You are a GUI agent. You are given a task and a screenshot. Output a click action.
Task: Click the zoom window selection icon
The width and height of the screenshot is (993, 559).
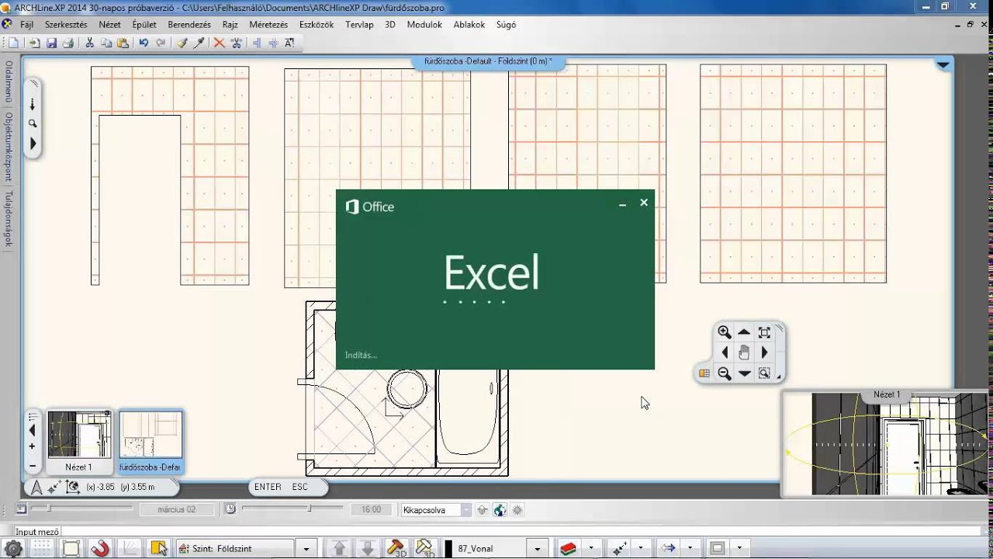764,373
